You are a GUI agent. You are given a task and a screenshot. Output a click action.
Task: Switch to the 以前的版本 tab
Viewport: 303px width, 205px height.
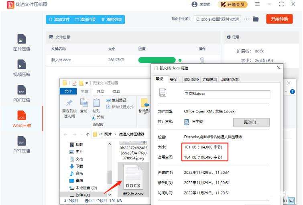(230, 79)
